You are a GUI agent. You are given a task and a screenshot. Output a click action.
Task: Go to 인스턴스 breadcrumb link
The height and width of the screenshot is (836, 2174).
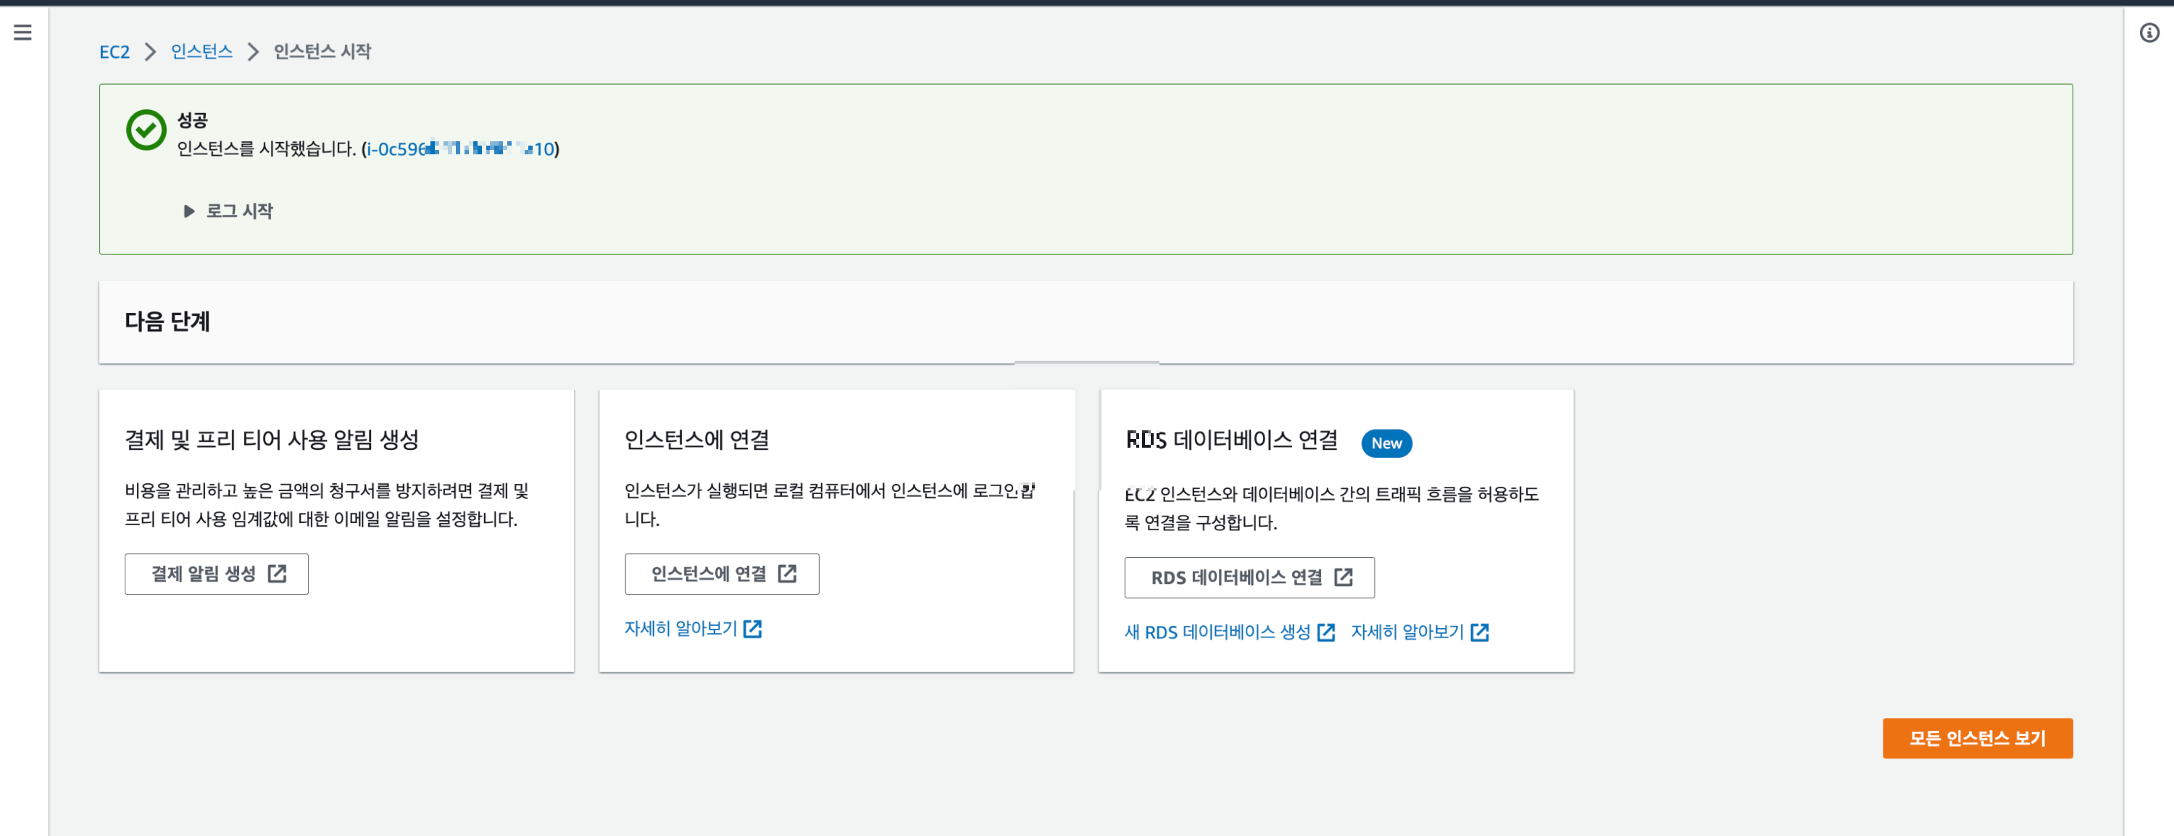tap(201, 51)
